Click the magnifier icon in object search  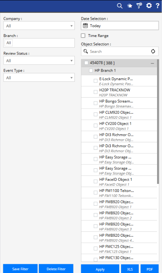(x=85, y=51)
